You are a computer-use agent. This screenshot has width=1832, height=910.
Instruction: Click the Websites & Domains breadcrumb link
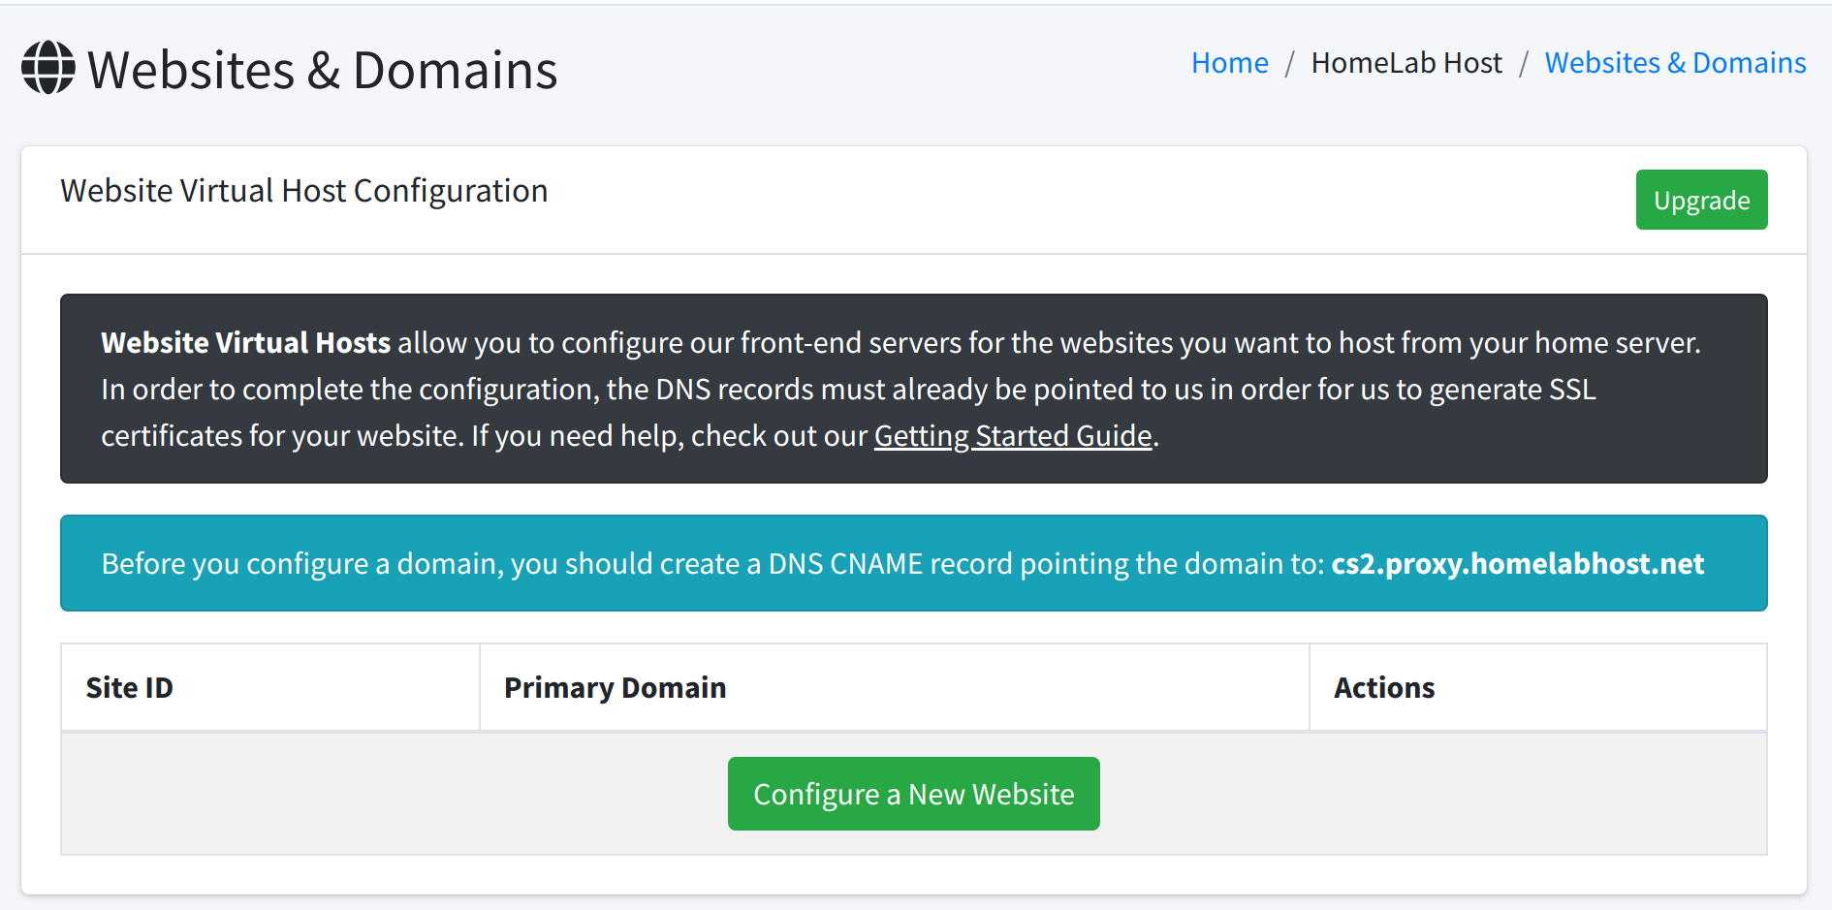point(1674,62)
